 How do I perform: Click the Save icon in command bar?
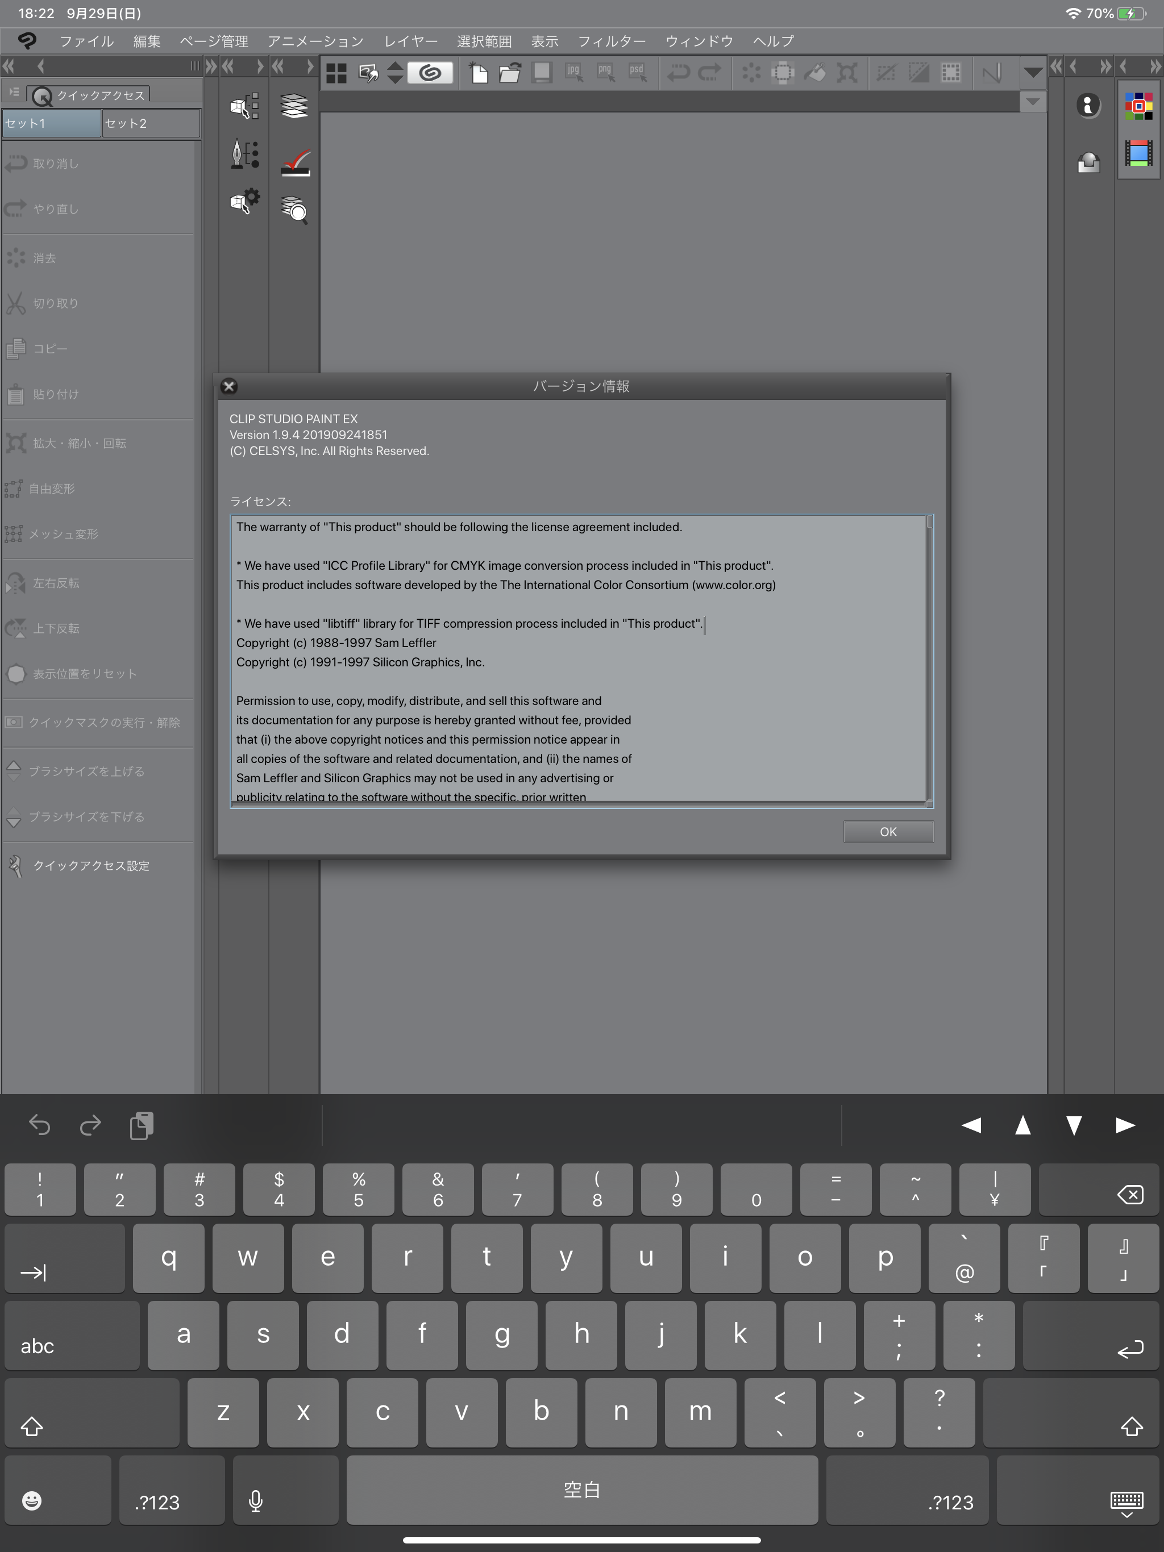(541, 73)
